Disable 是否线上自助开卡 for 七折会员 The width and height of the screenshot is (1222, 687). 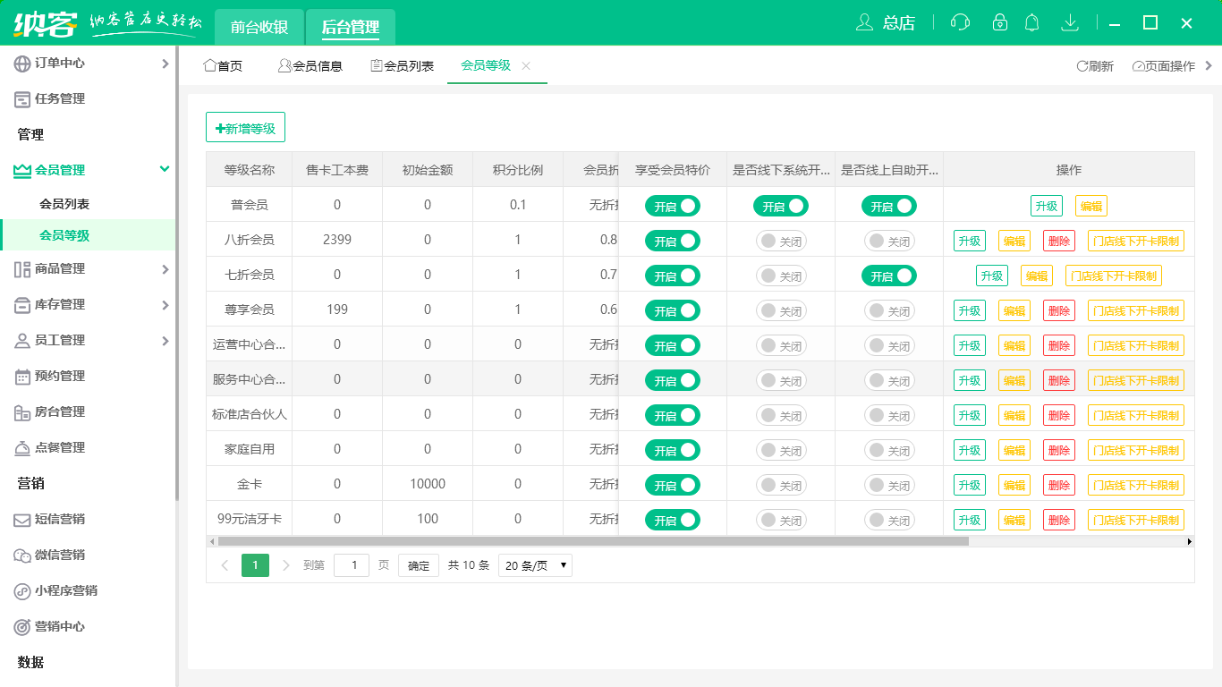tap(889, 276)
